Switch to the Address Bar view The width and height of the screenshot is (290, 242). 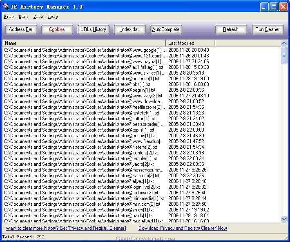21,29
